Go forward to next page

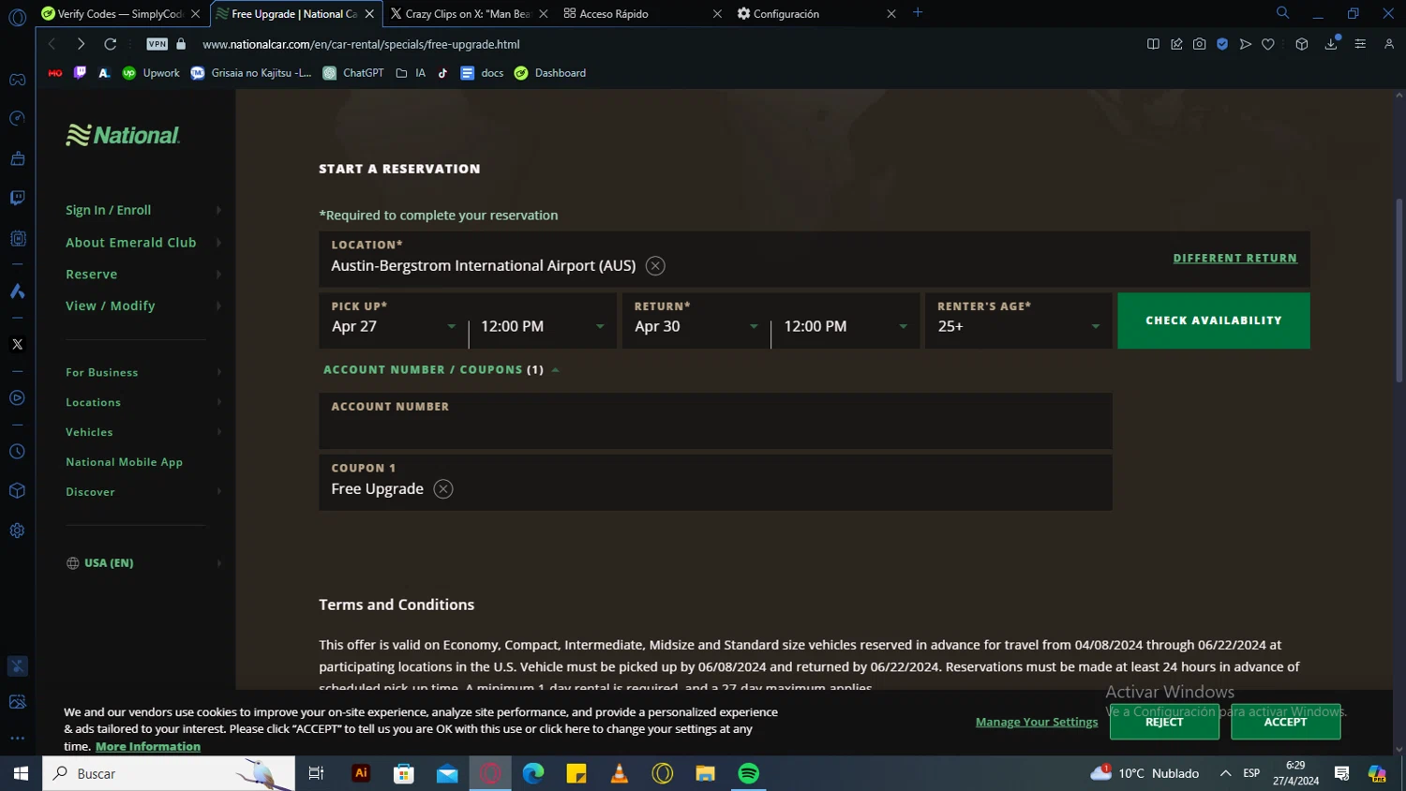pos(81,44)
